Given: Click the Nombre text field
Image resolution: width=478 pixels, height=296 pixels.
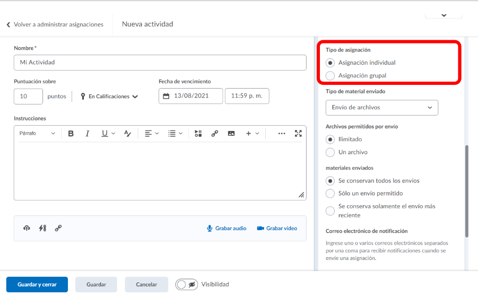Looking at the screenshot, I should [x=160, y=63].
